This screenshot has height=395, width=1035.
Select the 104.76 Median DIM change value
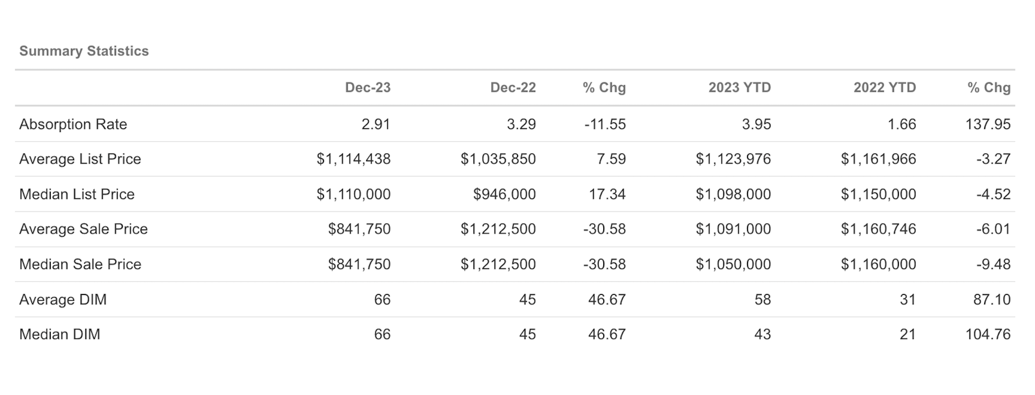(988, 334)
